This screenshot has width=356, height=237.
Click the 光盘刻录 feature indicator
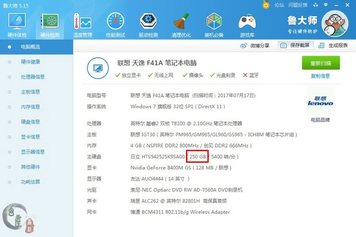(x=223, y=75)
